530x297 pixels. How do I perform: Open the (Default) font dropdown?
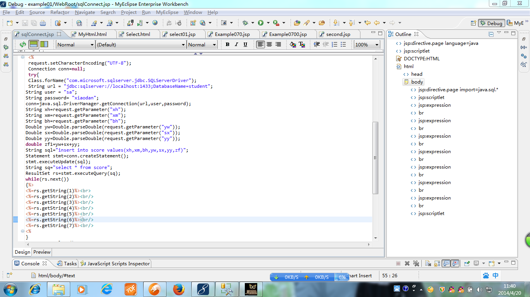(141, 44)
